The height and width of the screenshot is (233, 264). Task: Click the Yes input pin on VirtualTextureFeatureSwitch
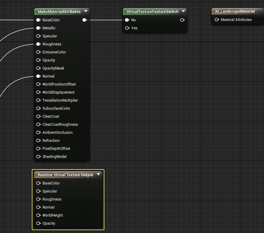coord(127,28)
